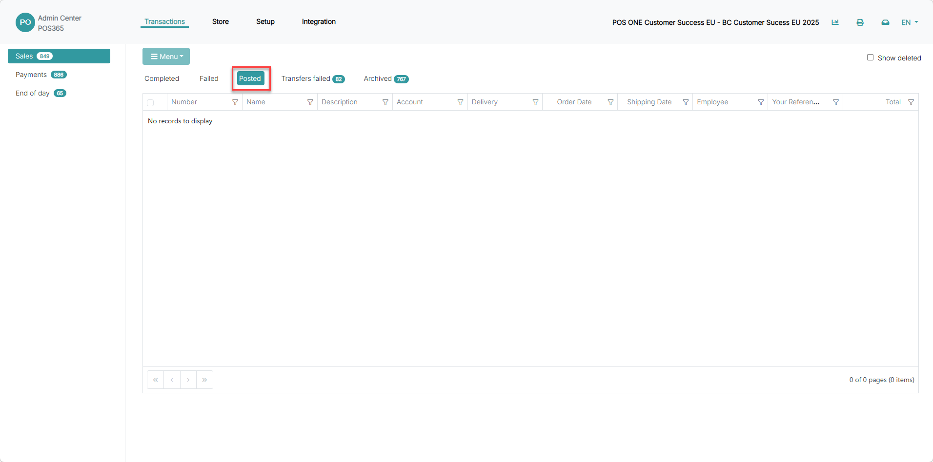This screenshot has width=933, height=462.
Task: Filter the Order Date column
Action: click(x=610, y=102)
